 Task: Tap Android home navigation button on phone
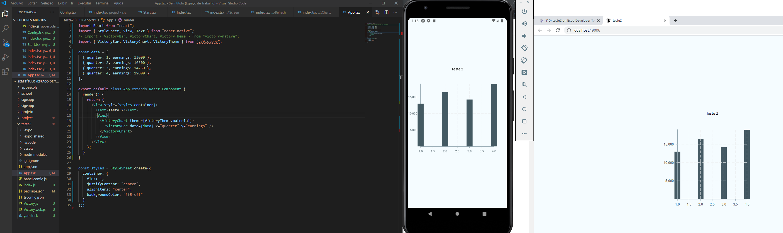457,214
